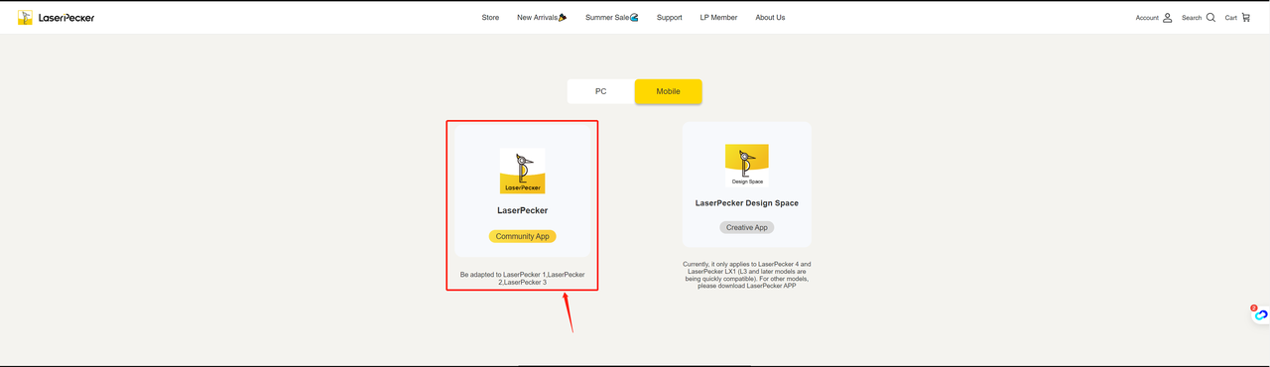Screen dimensions: 1270x367
Task: Click the LaserPecker logo in header
Action: [56, 18]
